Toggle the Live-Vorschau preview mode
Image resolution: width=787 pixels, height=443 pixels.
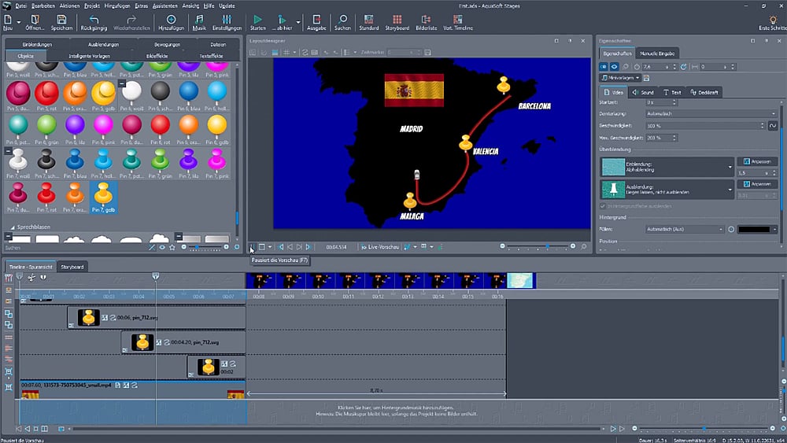379,247
